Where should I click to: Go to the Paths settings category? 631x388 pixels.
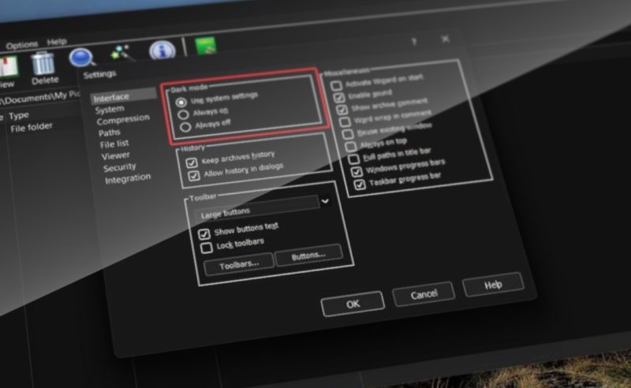109,132
